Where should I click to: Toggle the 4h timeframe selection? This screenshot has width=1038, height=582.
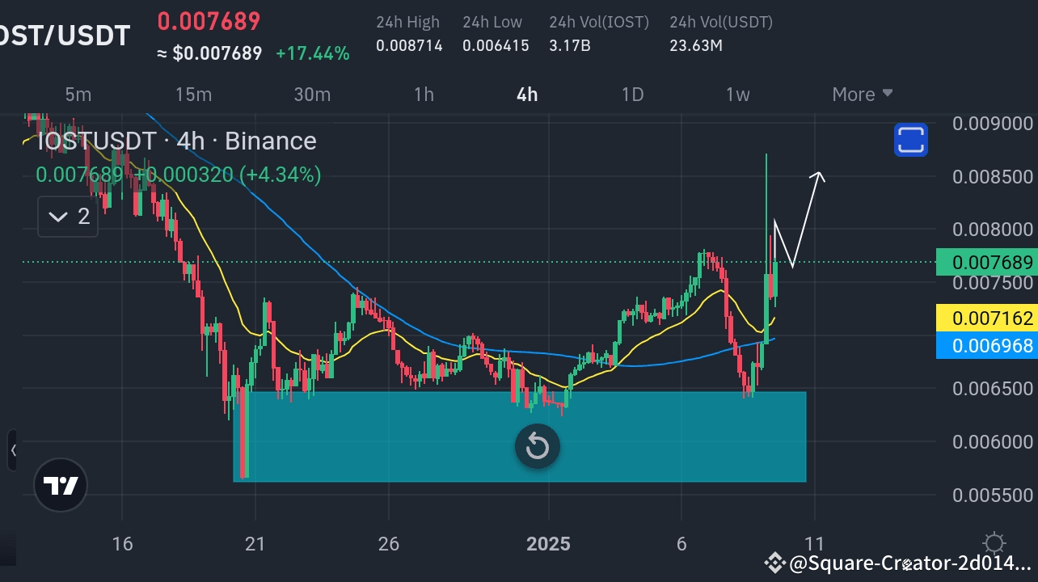coord(526,95)
